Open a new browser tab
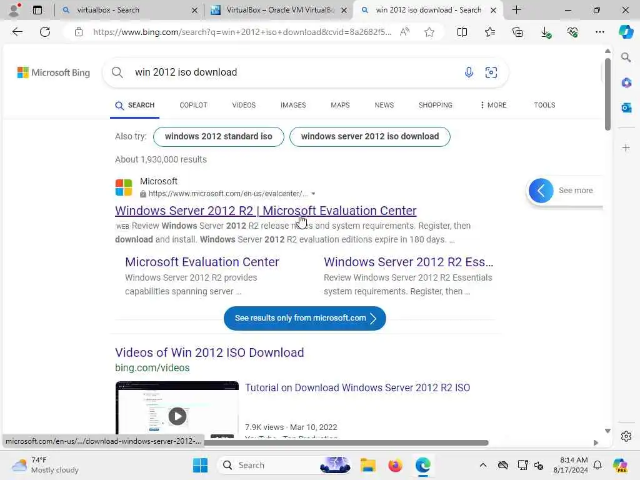640x480 pixels. click(x=516, y=10)
